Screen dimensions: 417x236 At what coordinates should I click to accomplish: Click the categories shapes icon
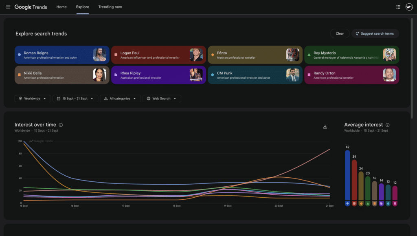point(106,99)
